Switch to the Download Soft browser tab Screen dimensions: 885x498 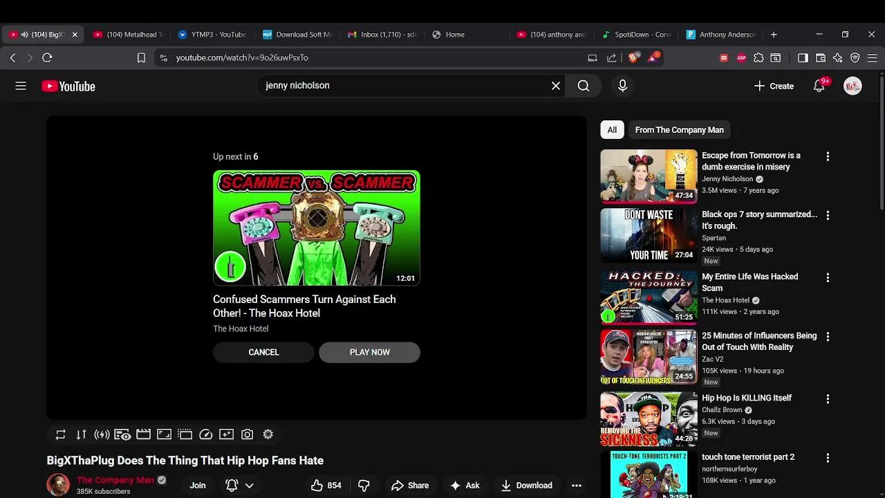pos(298,35)
